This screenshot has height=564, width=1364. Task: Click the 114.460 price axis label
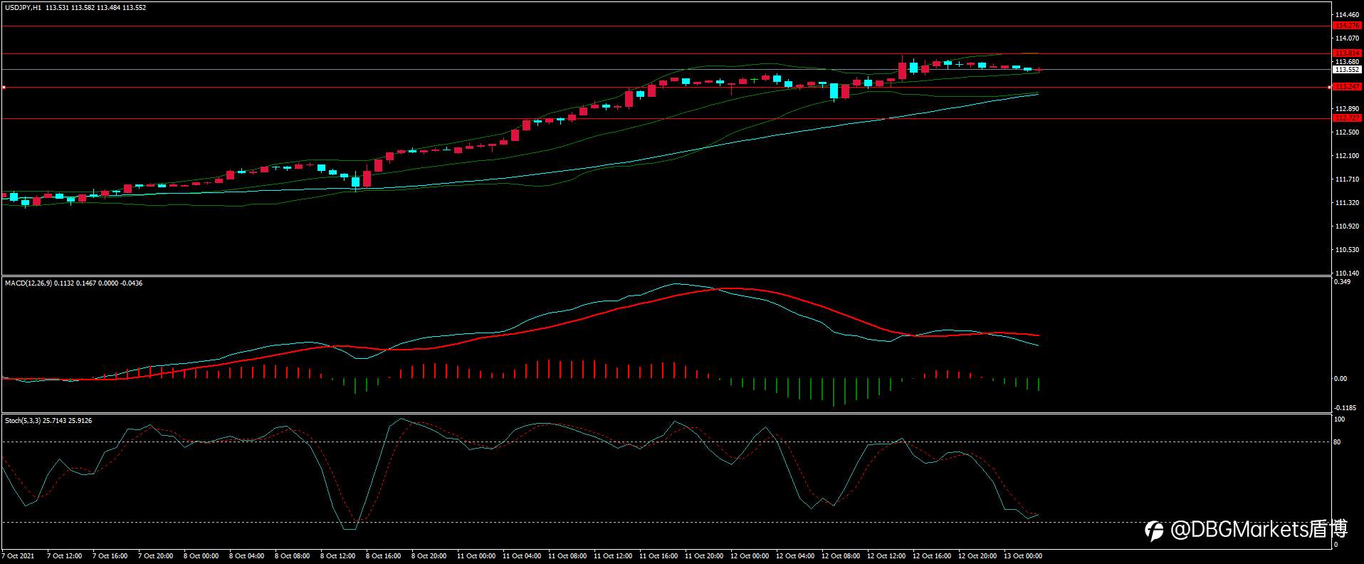(1348, 15)
